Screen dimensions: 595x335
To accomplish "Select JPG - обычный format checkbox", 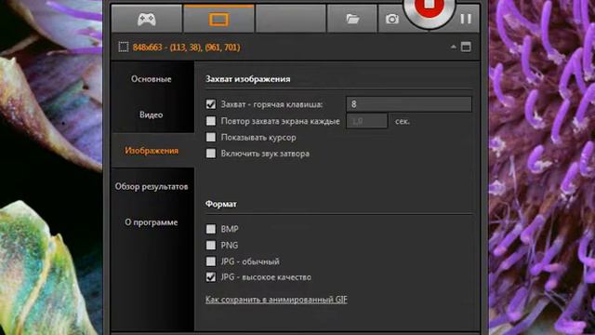I will click(211, 261).
